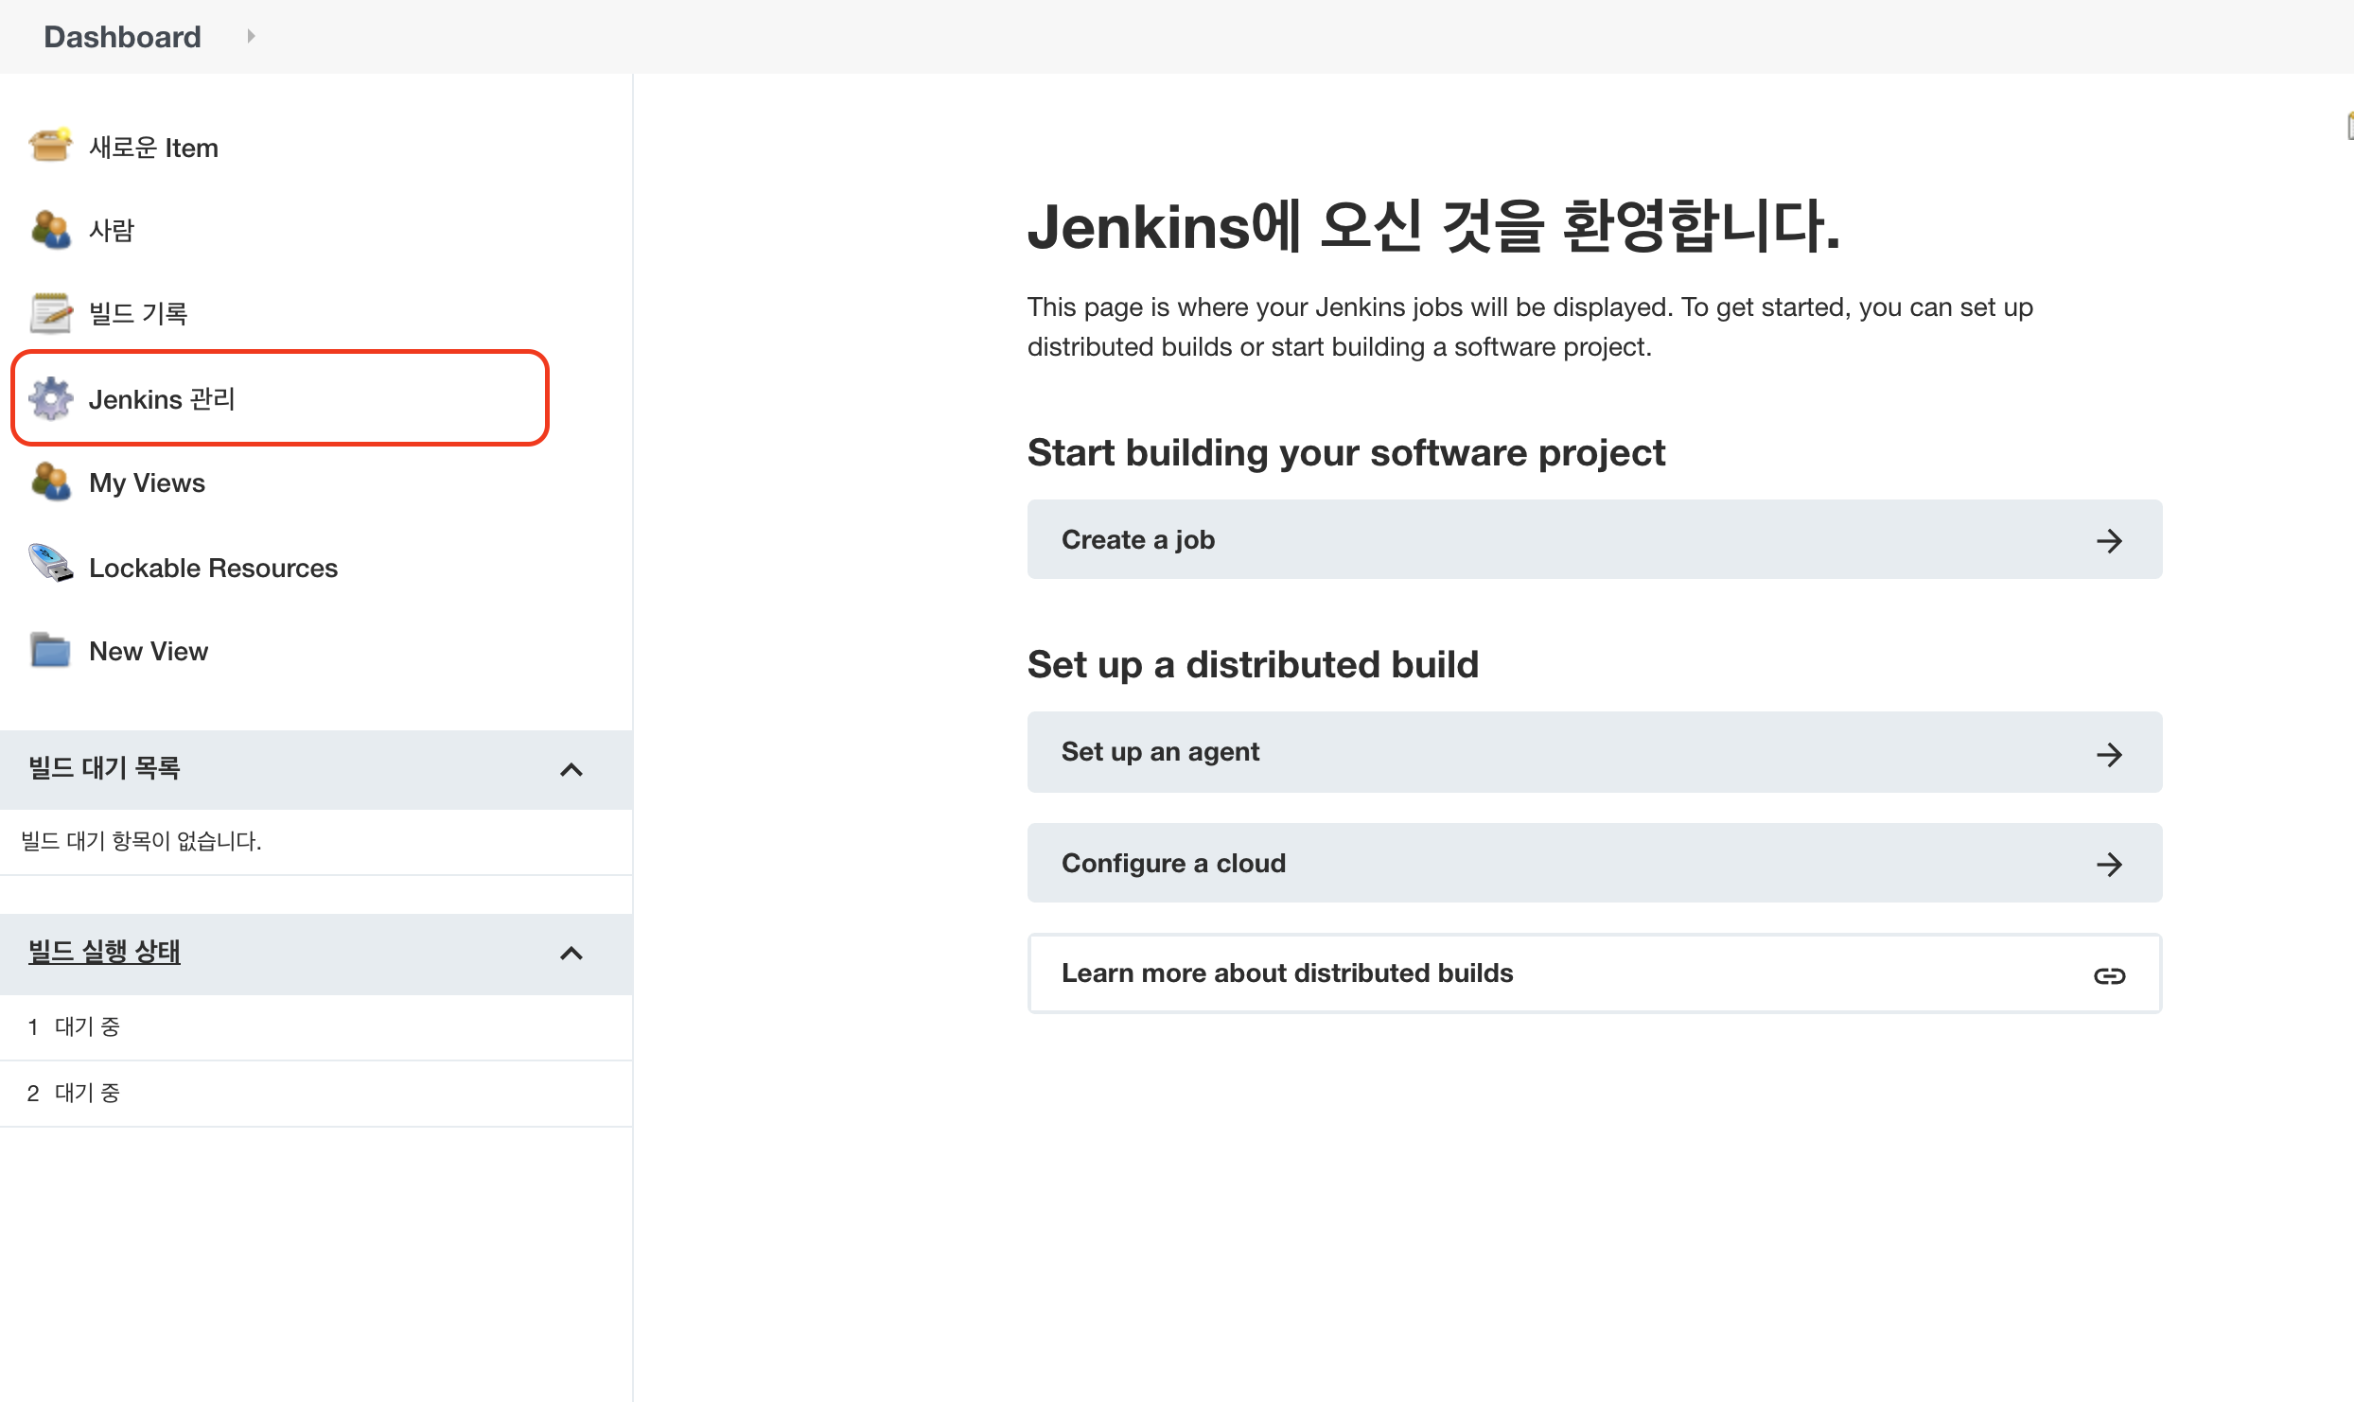Click the Configure a cloud button
This screenshot has width=2354, height=1402.
click(1593, 863)
